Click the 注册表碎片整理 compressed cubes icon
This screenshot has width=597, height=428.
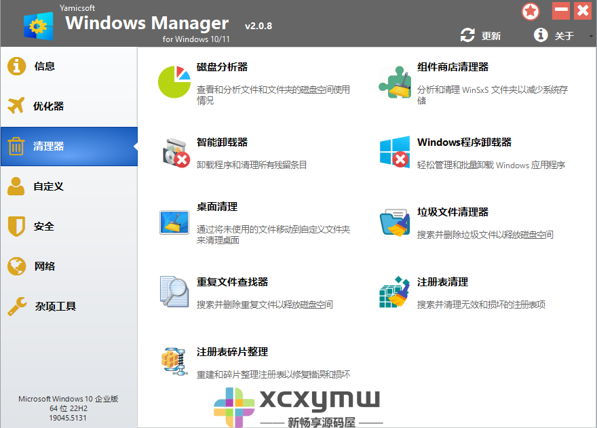tap(174, 362)
